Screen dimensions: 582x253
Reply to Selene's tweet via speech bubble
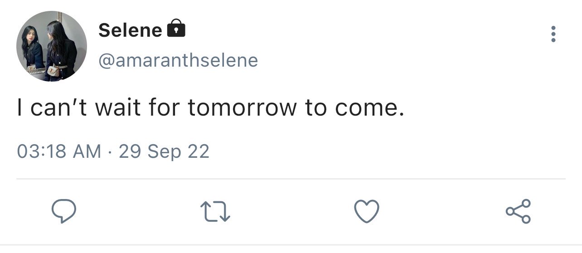point(63,212)
